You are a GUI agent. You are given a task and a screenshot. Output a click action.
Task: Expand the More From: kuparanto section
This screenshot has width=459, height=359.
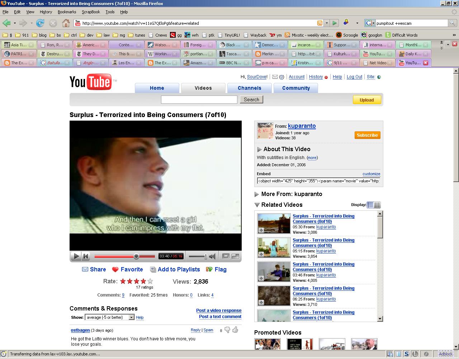pos(257,194)
